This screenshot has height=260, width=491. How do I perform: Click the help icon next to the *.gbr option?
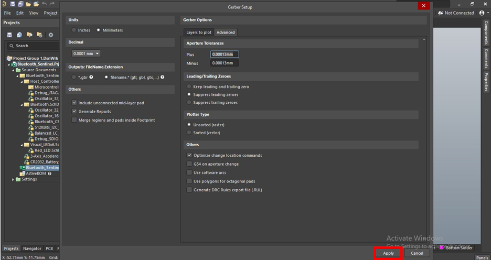click(x=91, y=77)
